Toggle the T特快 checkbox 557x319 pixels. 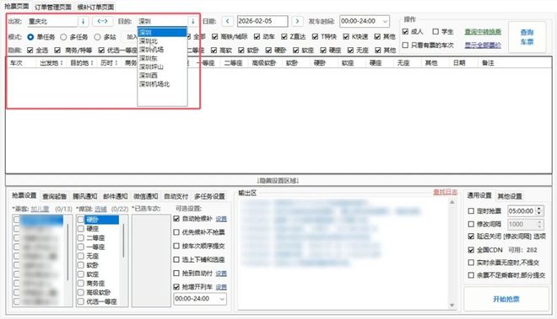coord(315,36)
